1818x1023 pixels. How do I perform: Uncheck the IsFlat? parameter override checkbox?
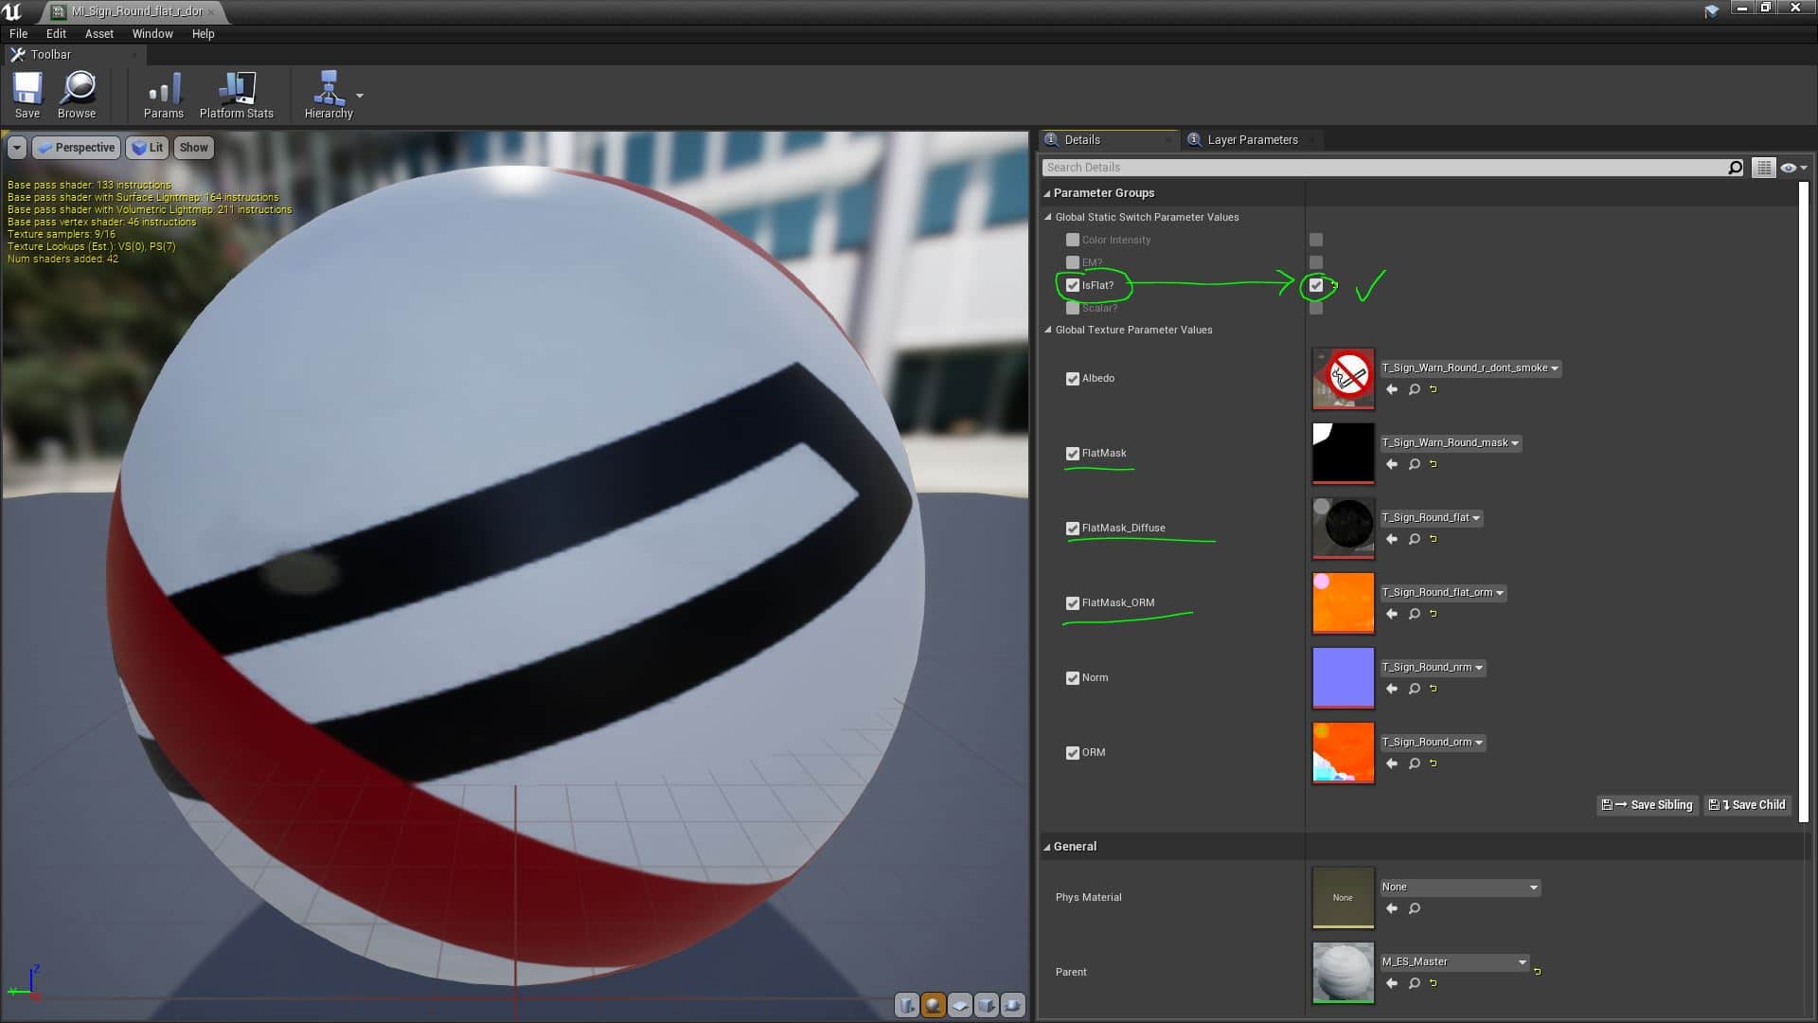[1073, 285]
